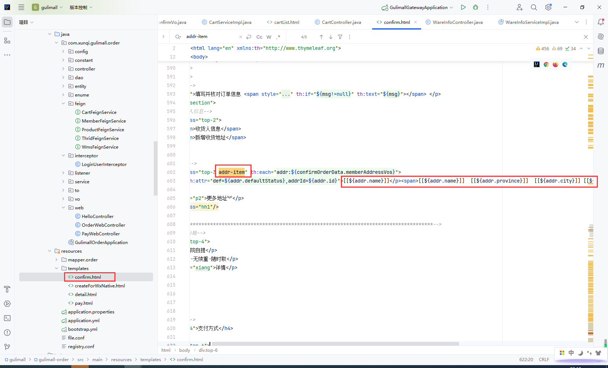The height and width of the screenshot is (368, 608).
Task: Open page preview in Firefox
Action: tap(556, 64)
